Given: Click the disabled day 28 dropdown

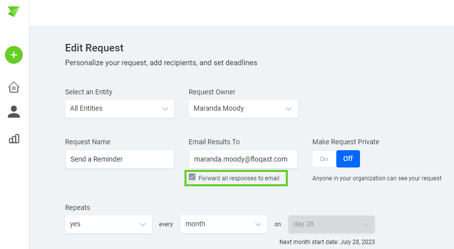Looking at the screenshot, I should tap(331, 224).
